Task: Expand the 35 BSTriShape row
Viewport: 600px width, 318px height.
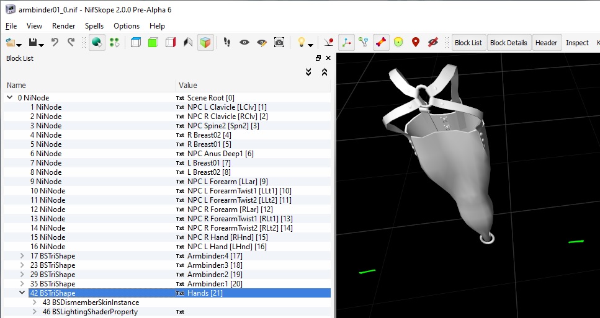Action: click(22, 284)
